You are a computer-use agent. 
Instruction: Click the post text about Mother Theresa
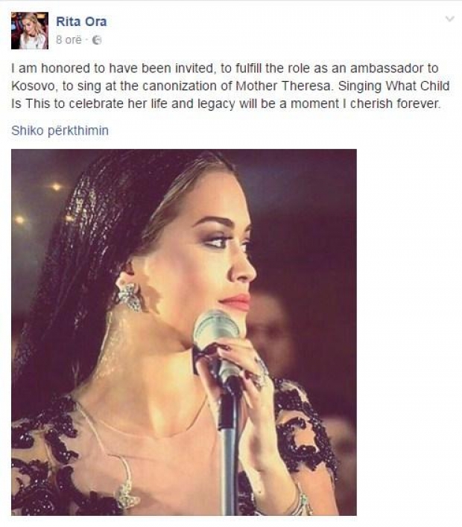click(x=230, y=86)
